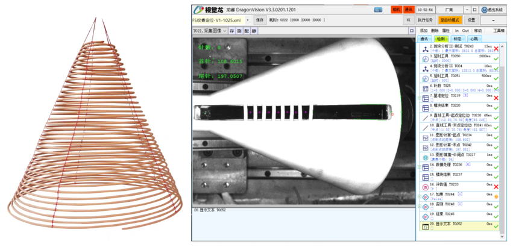This screenshot has height=247, width=513.
Task: Select the row 20. 显示文本 T0252
Action: point(459,226)
